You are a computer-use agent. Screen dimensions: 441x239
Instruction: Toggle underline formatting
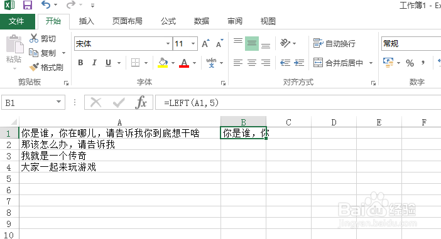point(108,63)
